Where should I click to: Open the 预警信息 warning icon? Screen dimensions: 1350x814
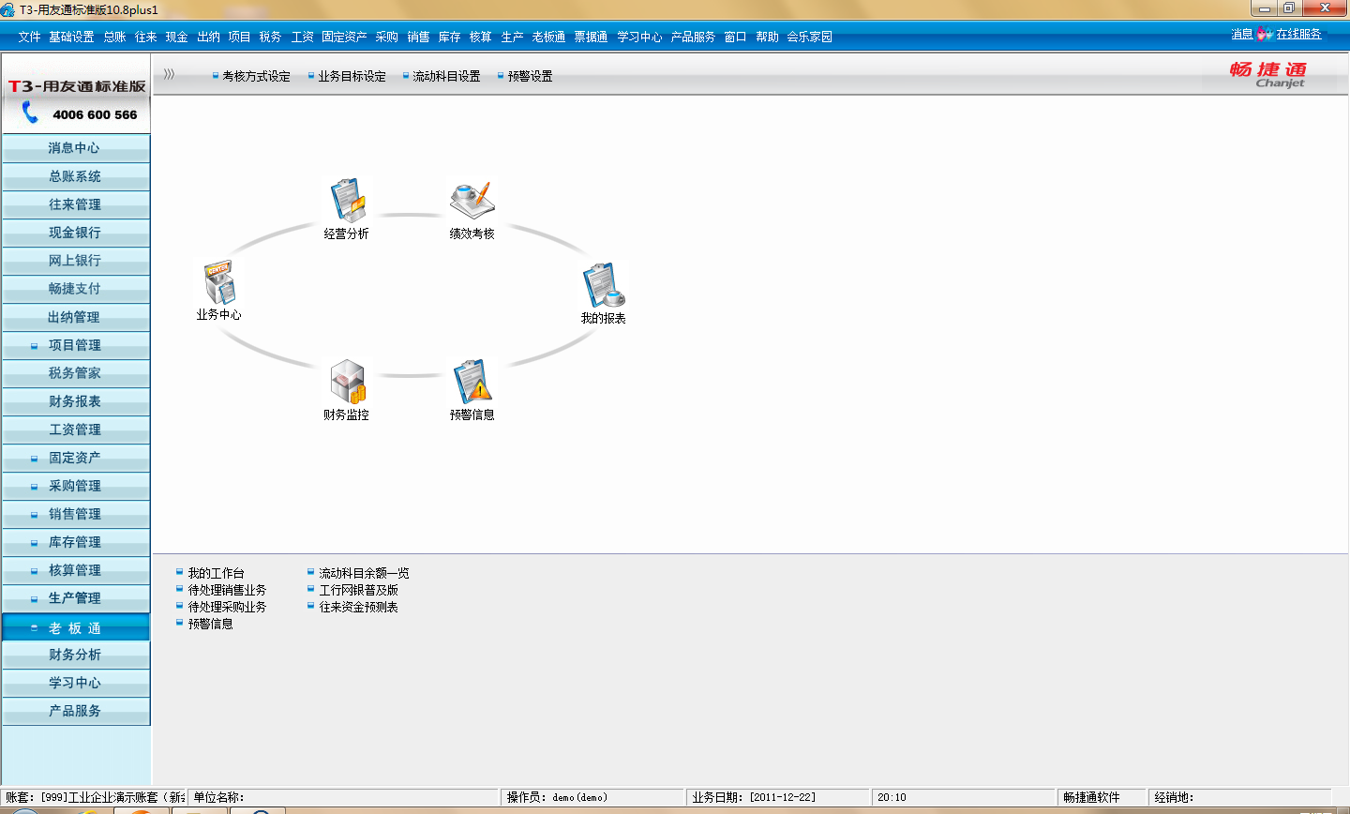pyautogui.click(x=472, y=382)
